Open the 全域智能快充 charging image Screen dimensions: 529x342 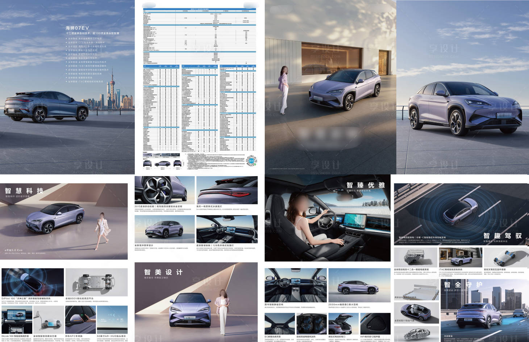(49, 320)
